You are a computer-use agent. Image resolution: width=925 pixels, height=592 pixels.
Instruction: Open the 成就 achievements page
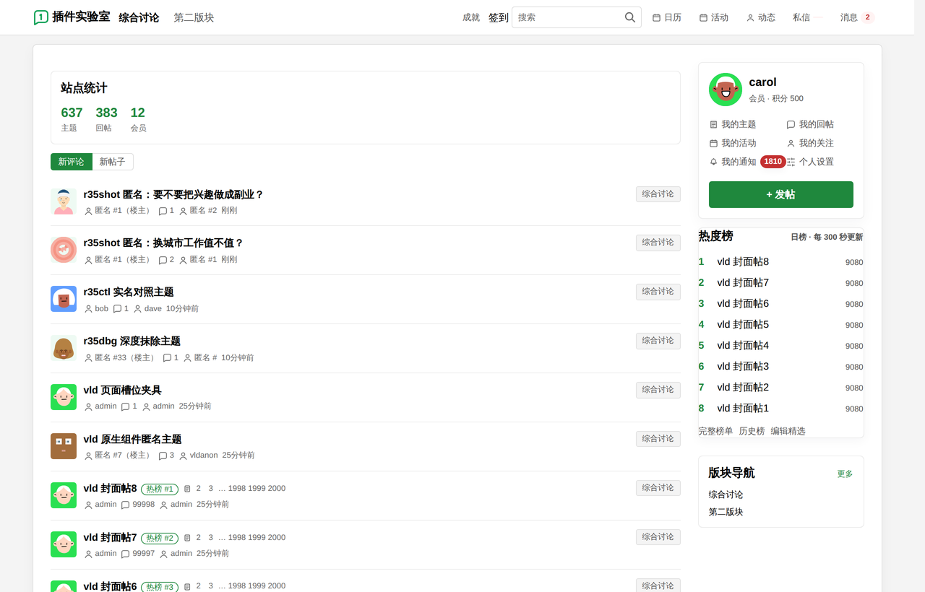(471, 17)
